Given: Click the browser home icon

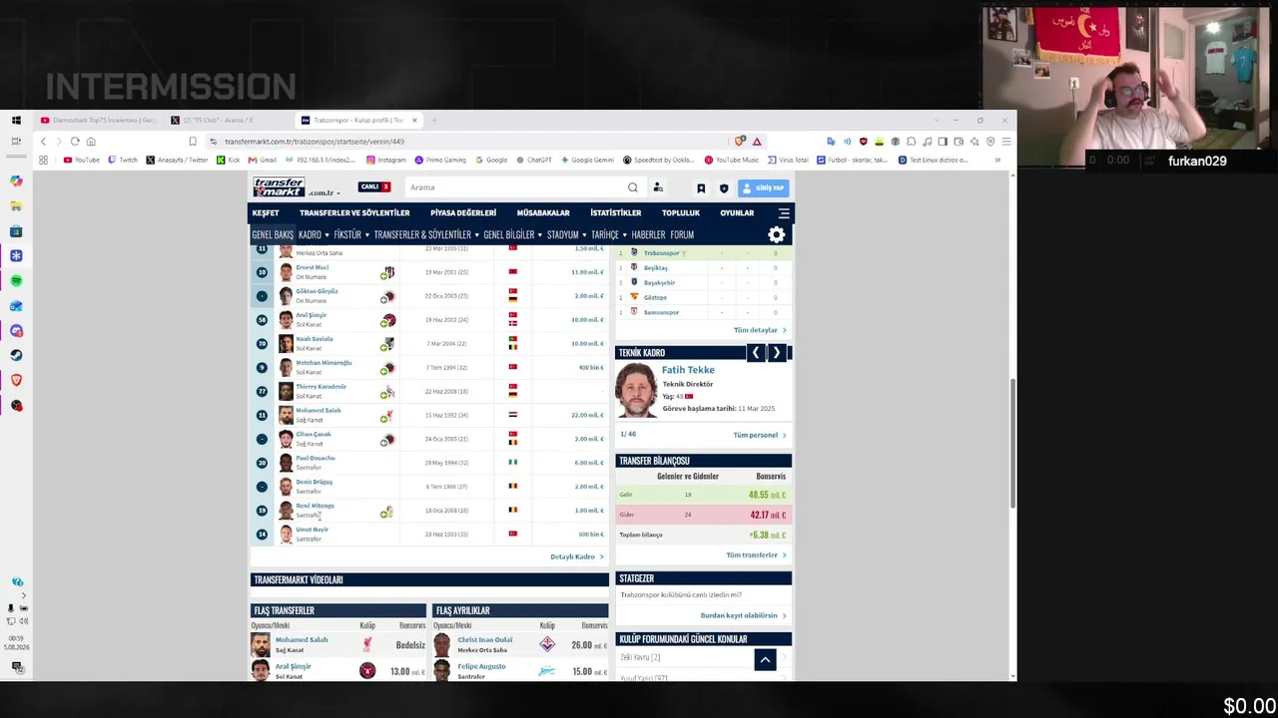Looking at the screenshot, I should (91, 142).
